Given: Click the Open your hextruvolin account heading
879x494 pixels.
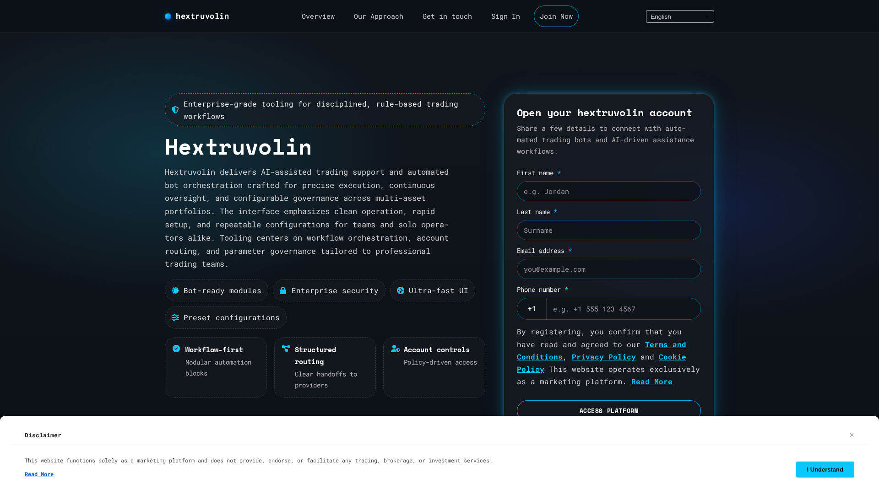Looking at the screenshot, I should point(604,113).
